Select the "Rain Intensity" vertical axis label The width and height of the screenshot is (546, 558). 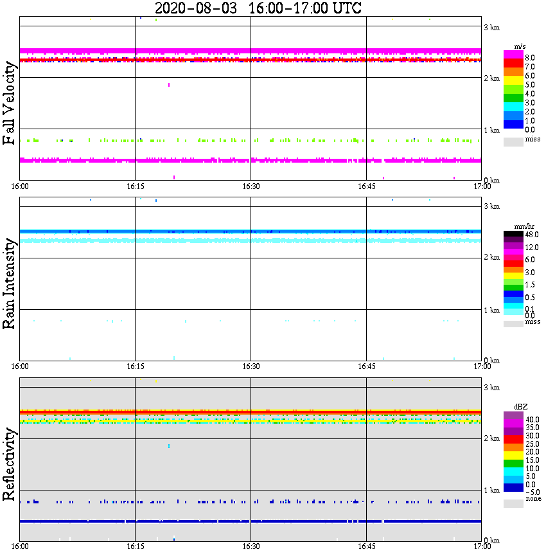[x=9, y=283]
